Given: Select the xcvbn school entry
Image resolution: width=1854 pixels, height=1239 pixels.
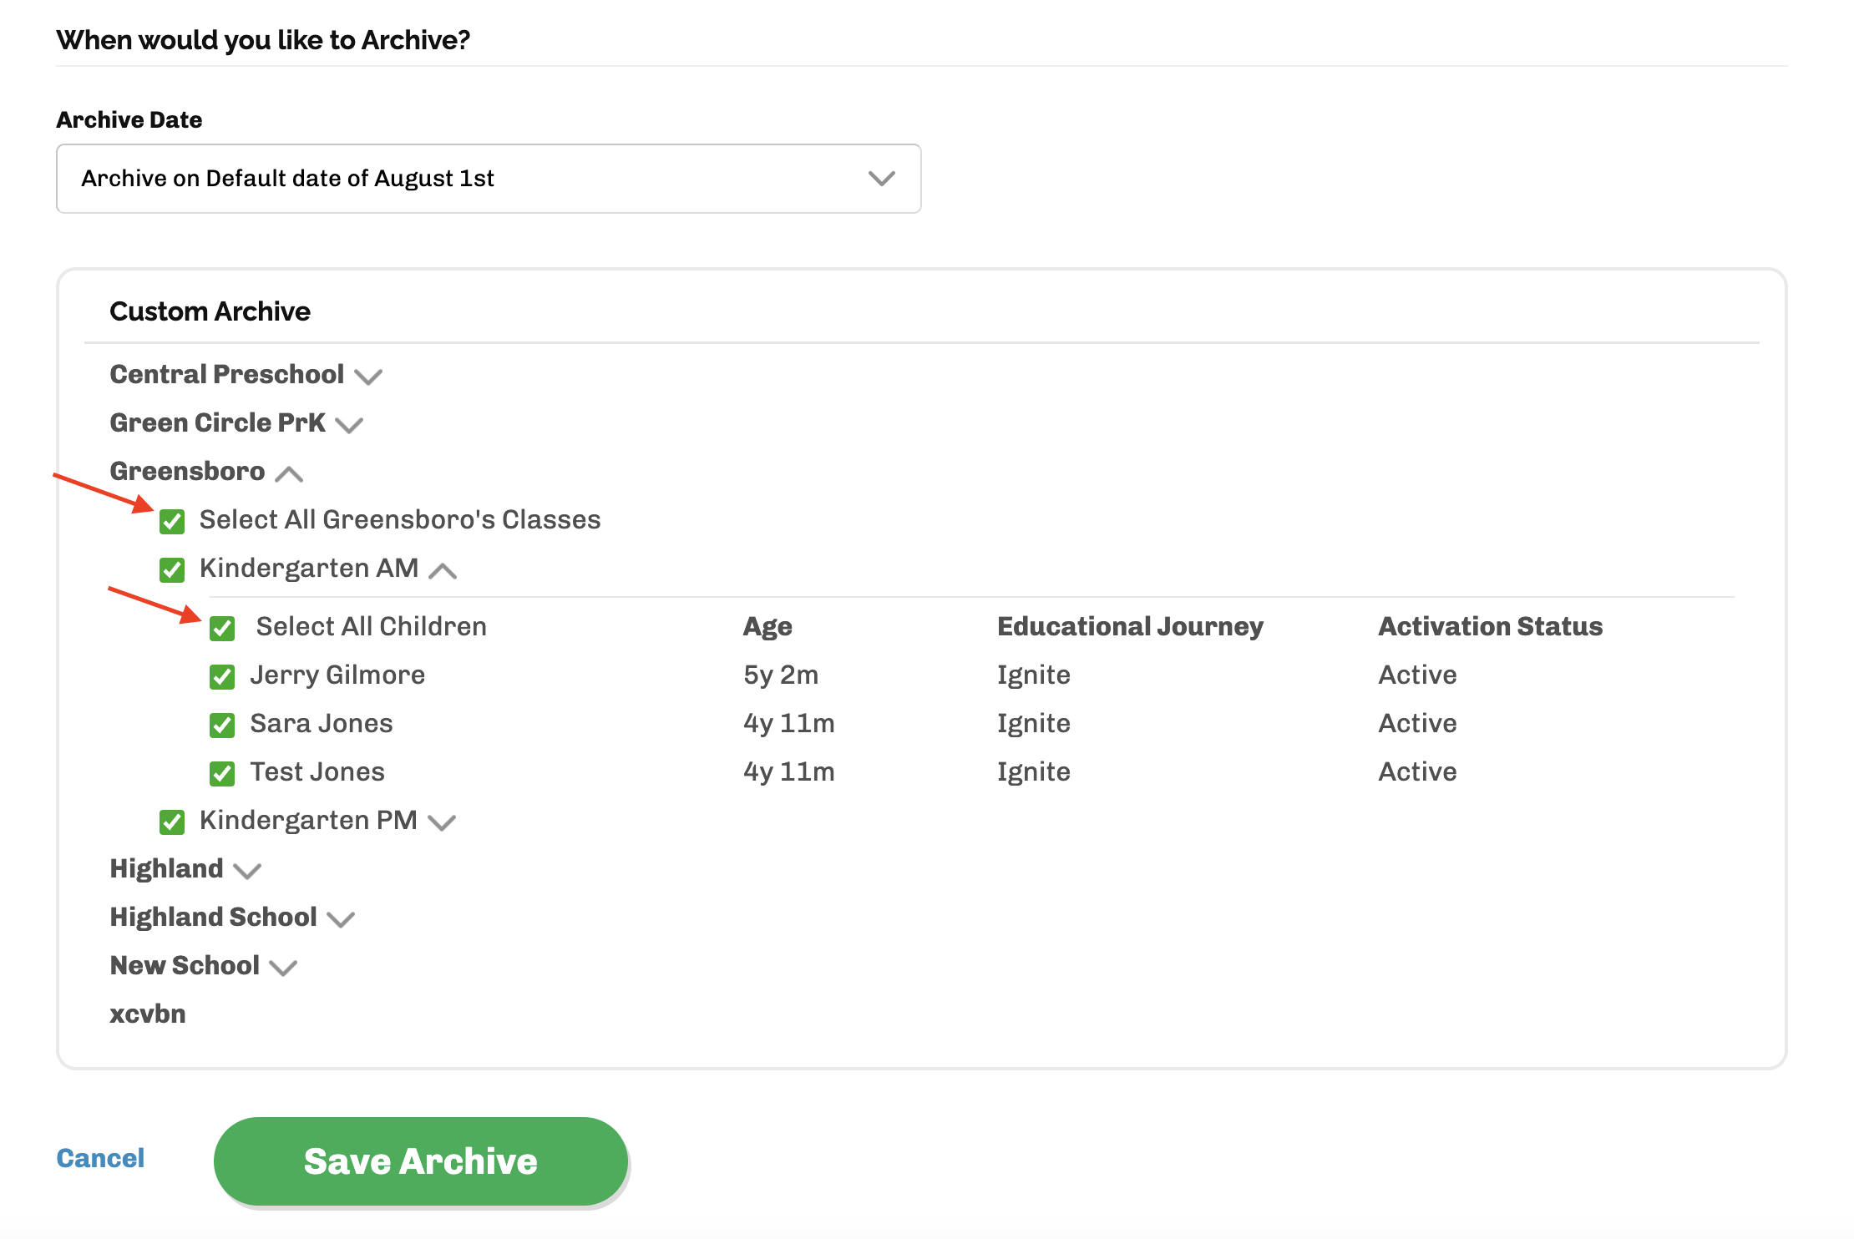Looking at the screenshot, I should [148, 1014].
